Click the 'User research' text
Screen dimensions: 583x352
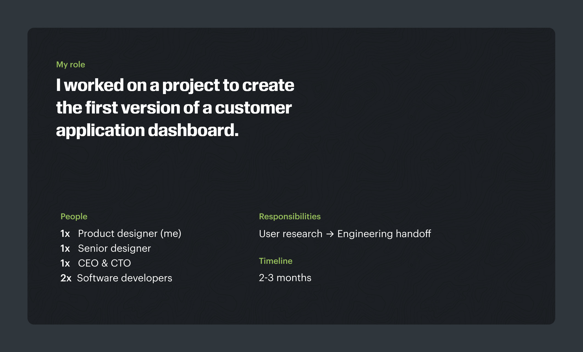point(291,234)
